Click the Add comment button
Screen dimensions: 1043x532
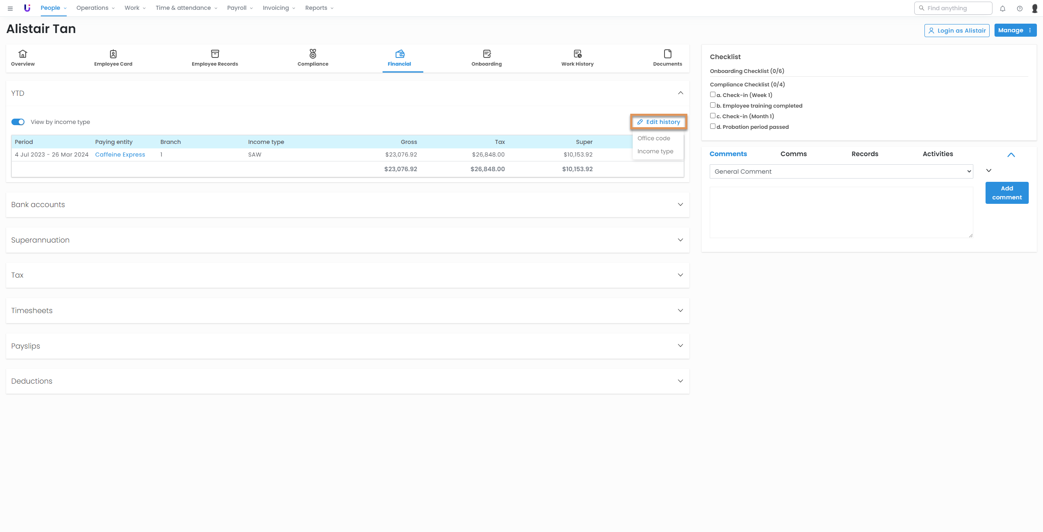(1007, 193)
